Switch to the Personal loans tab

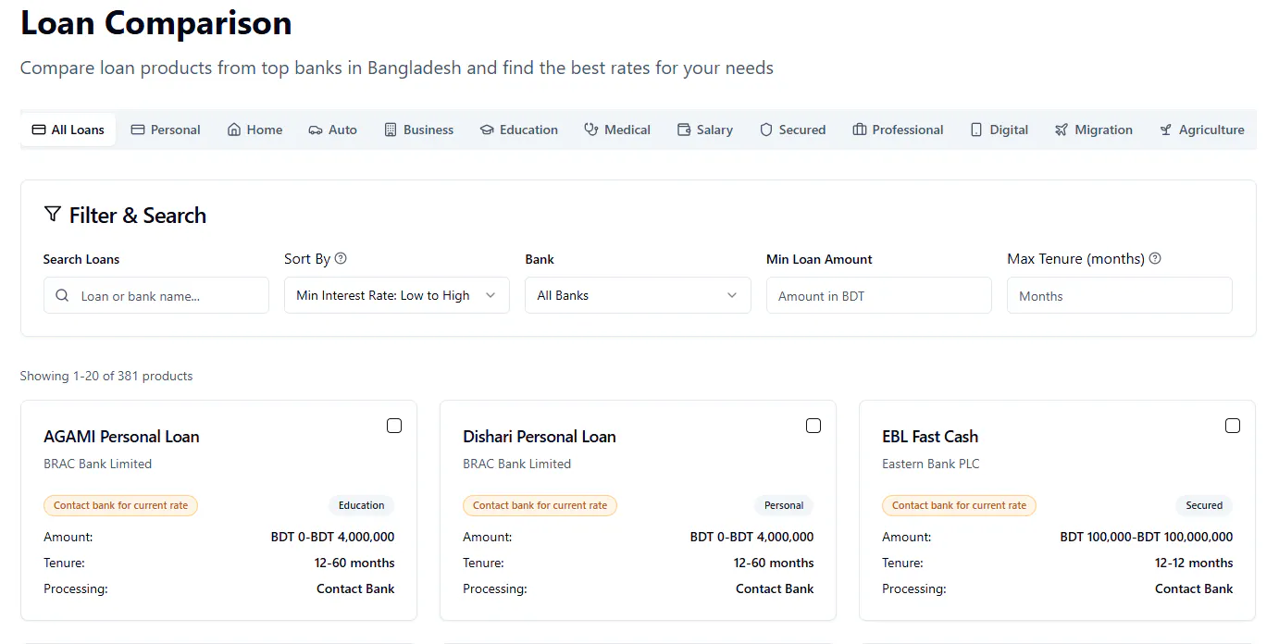(x=166, y=130)
